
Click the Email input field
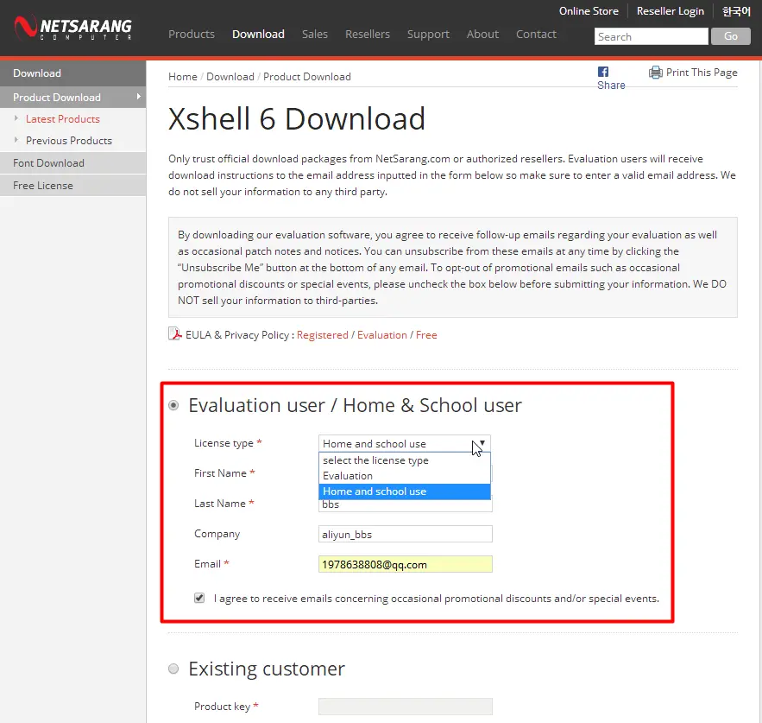tap(406, 564)
